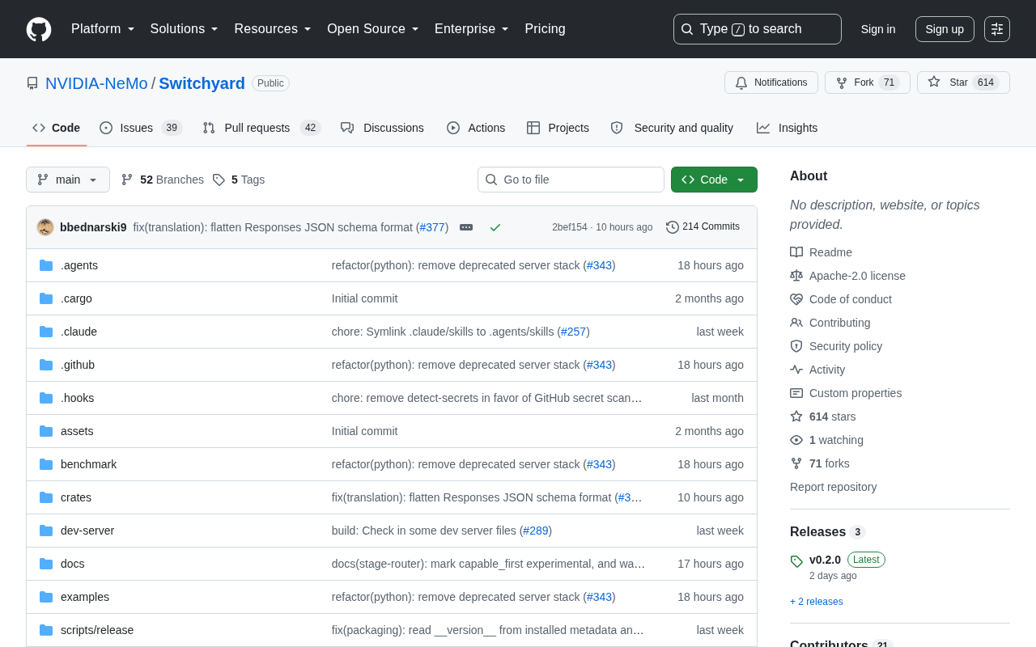Open bbednarski9 avatar image
The image size is (1036, 647).
pos(45,227)
